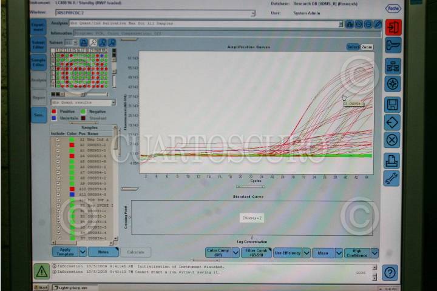Open the Subset Editor tab
437x291 pixels.
point(39,45)
